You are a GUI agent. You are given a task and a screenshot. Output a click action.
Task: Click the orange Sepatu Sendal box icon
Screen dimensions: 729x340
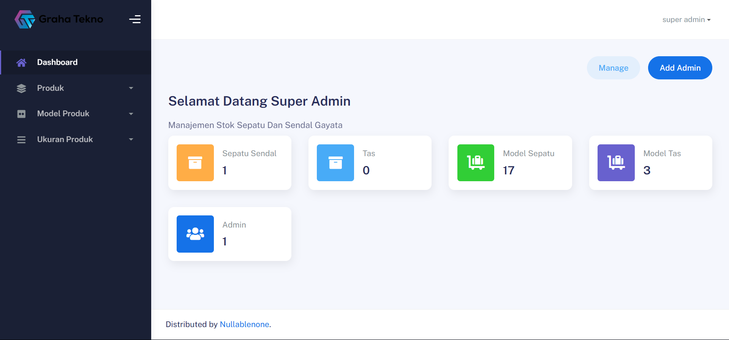tap(195, 163)
